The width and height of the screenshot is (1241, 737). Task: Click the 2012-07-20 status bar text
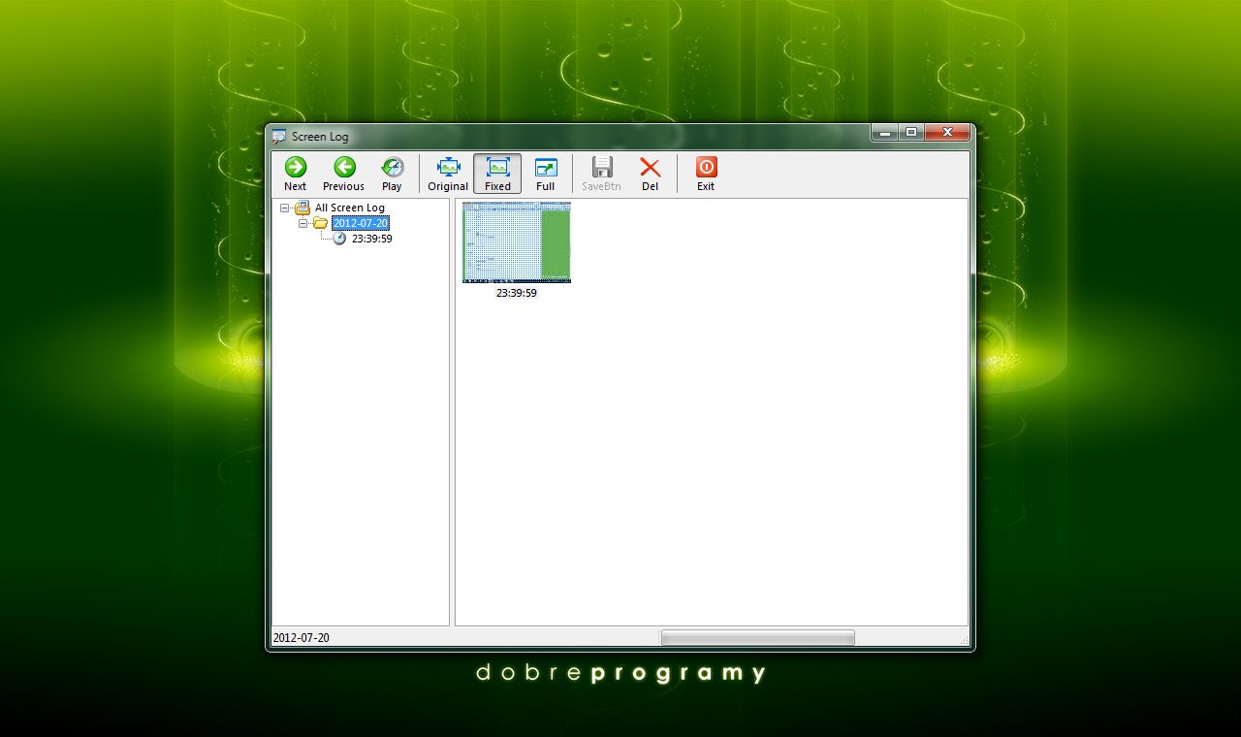coord(302,638)
